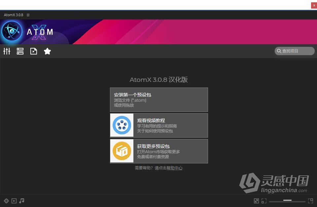Click the orange package box icon

click(x=122, y=151)
